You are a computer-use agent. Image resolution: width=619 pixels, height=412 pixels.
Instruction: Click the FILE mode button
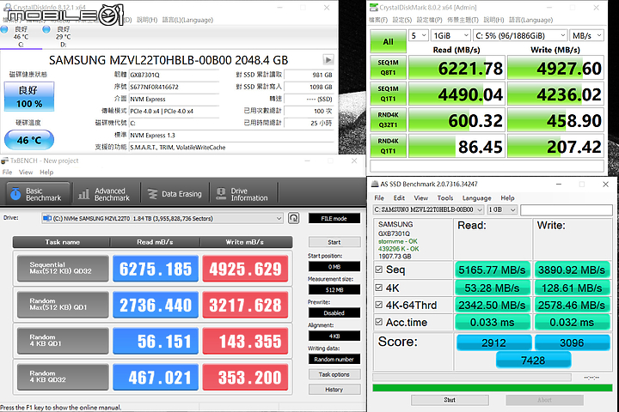(x=334, y=218)
